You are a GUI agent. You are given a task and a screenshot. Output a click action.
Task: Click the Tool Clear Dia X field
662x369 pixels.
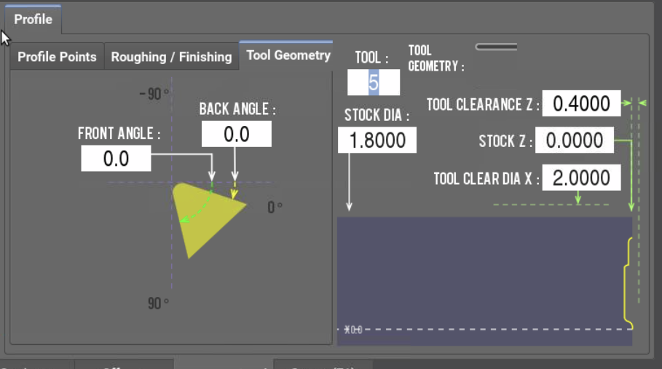(x=581, y=178)
